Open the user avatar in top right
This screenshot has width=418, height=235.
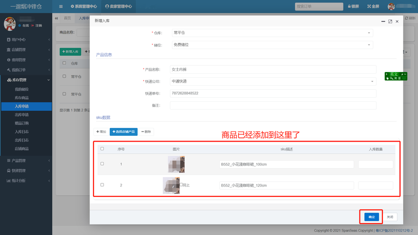[x=391, y=7]
